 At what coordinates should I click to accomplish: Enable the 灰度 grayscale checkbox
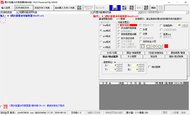pyautogui.click(x=141, y=29)
